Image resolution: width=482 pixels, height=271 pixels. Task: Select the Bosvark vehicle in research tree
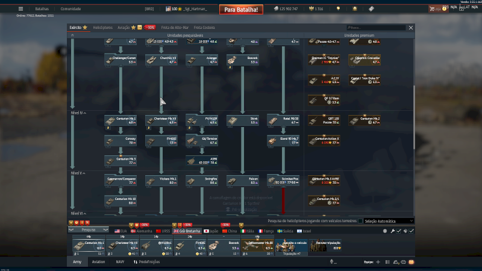coord(242,60)
